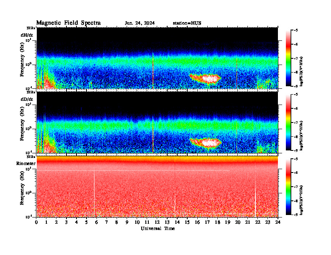Click the "-9" label on the dH/dt color scale
Image resolution: width=331 pixels, height=255 pixels.
pyautogui.click(x=296, y=86)
